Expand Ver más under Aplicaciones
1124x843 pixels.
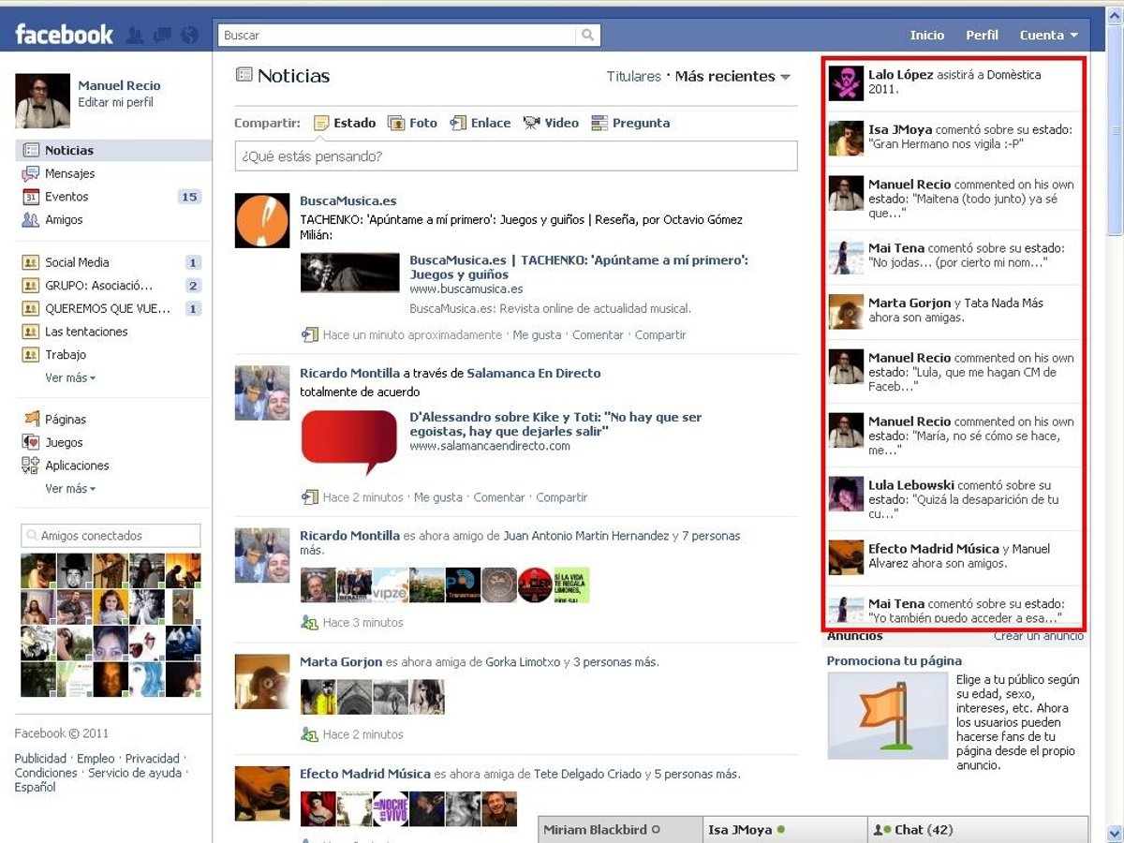click(70, 489)
